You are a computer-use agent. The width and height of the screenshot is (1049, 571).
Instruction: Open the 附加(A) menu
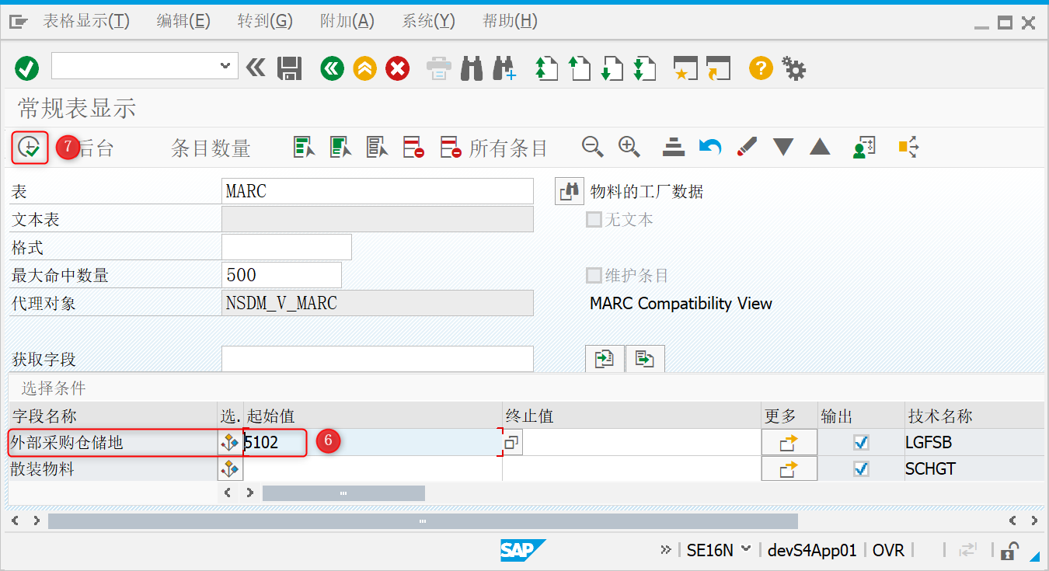347,21
